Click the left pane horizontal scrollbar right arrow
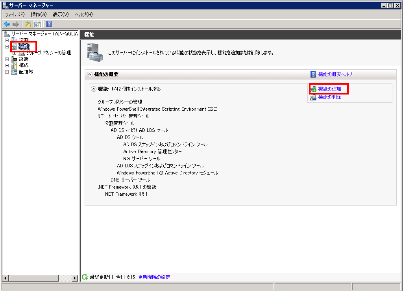This screenshot has height=291, width=403. [x=75, y=278]
